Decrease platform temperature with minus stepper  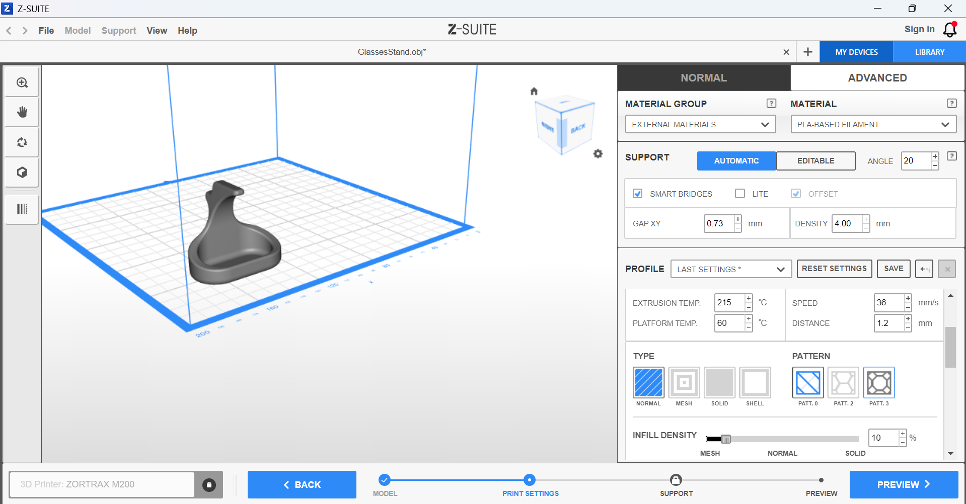pos(749,327)
